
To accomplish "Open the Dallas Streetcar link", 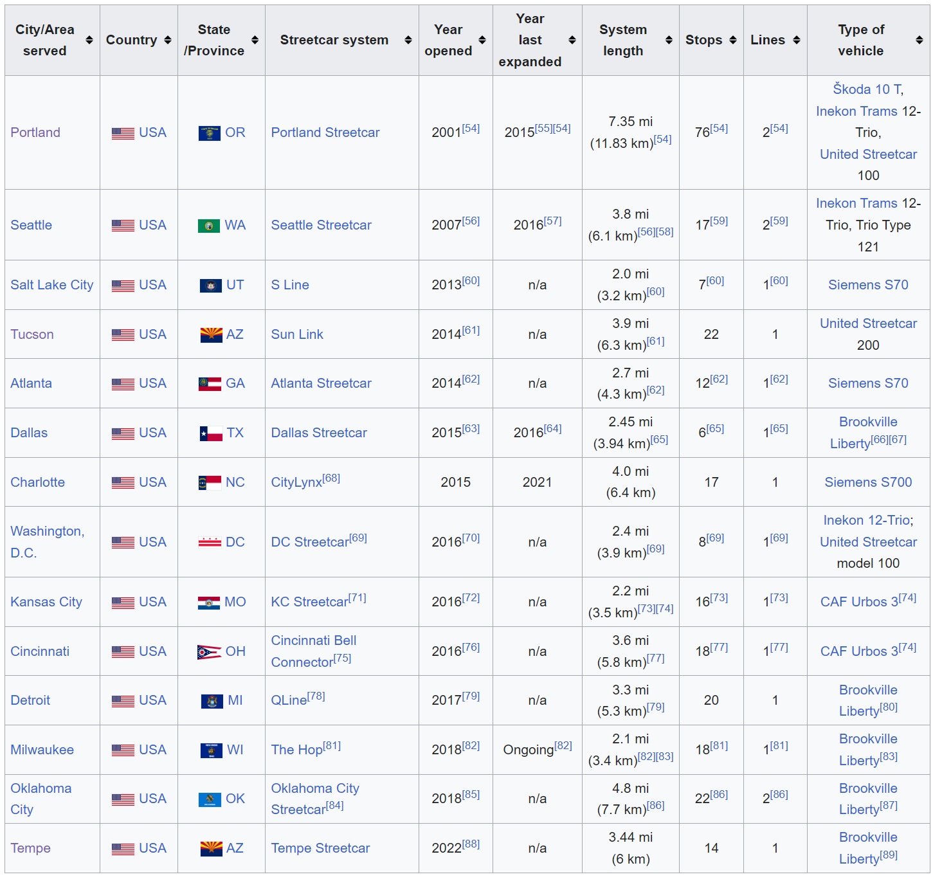I will [319, 433].
